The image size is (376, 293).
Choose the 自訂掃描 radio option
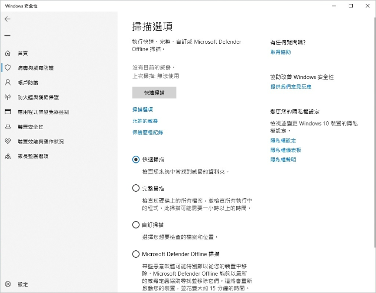pyautogui.click(x=136, y=225)
